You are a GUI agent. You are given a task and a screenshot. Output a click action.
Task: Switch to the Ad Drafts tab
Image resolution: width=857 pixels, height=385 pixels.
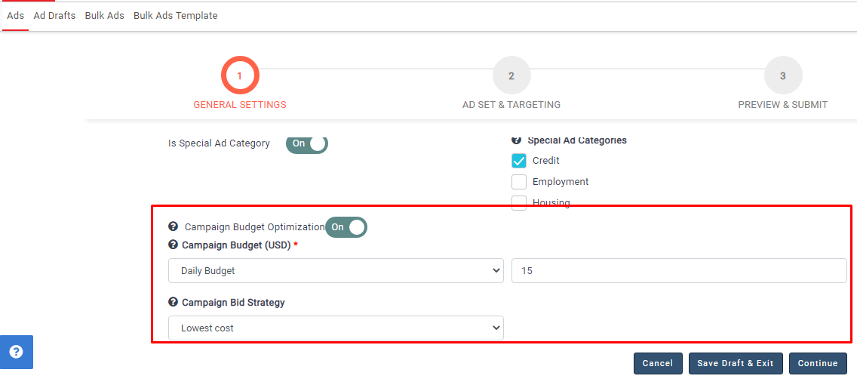tap(54, 16)
